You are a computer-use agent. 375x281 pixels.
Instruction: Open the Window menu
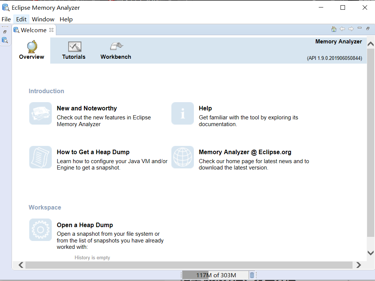(43, 19)
